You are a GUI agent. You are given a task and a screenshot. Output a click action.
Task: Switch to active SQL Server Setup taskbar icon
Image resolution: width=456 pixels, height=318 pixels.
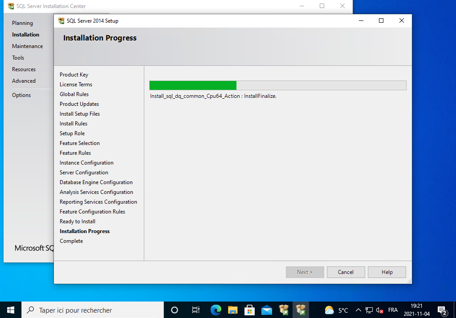pos(301,310)
